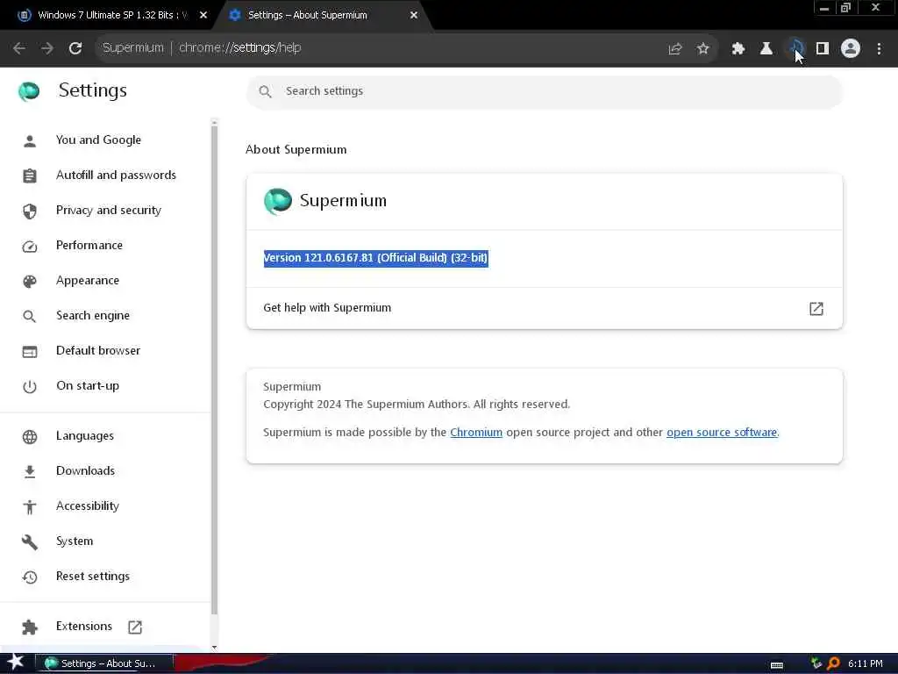This screenshot has height=674, width=898.
Task: Click the keyboard icon in system tray
Action: [x=777, y=665]
